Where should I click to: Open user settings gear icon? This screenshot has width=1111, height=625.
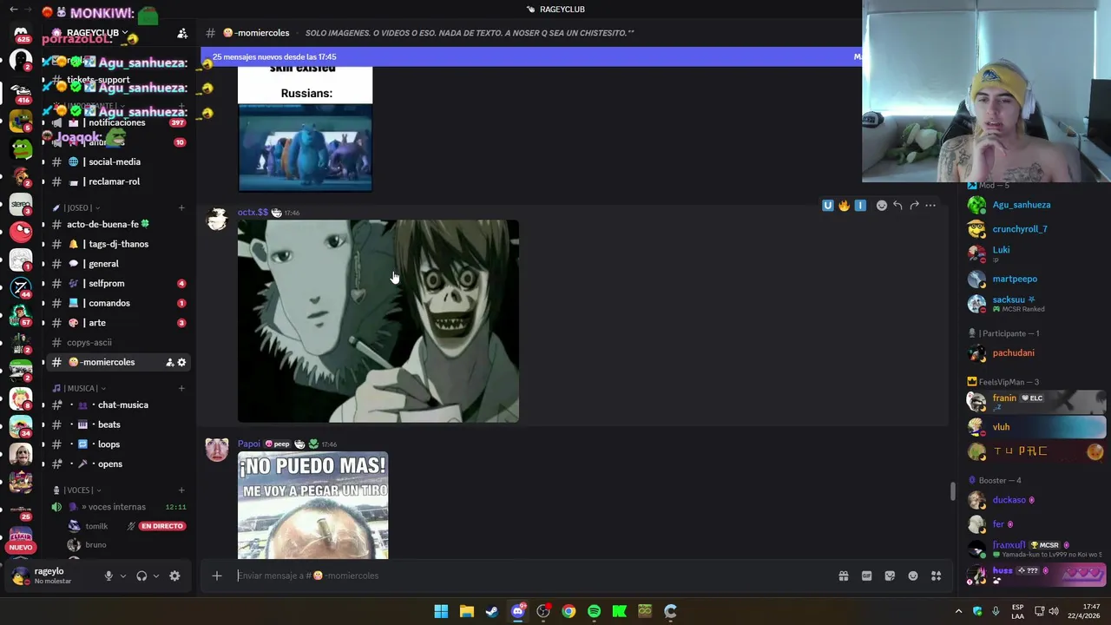pyautogui.click(x=174, y=576)
